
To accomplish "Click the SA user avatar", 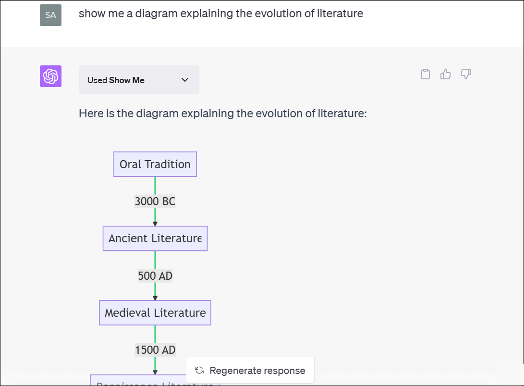I will [x=50, y=15].
